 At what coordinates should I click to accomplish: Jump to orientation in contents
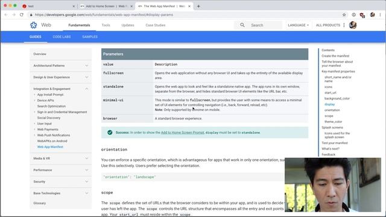(x=332, y=110)
